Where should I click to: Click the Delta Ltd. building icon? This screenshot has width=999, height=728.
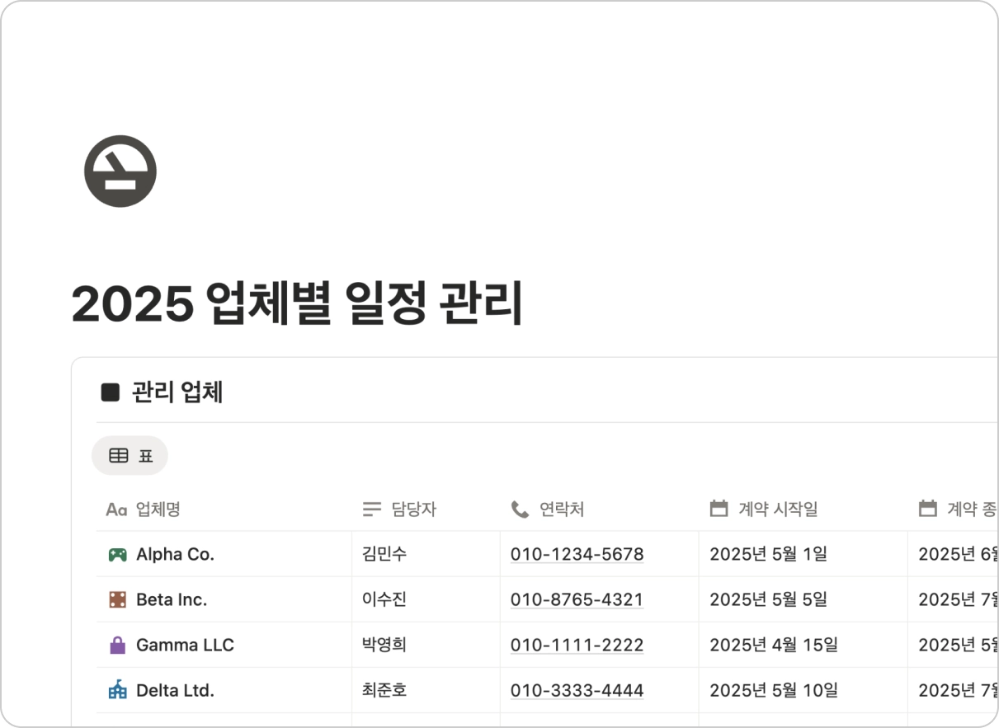117,691
